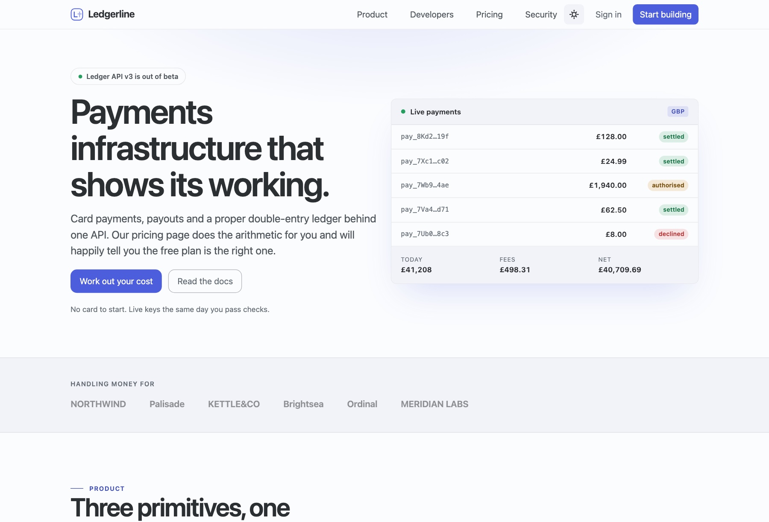The height and width of the screenshot is (522, 769).
Task: Click the authorised status badge
Action: (668, 185)
